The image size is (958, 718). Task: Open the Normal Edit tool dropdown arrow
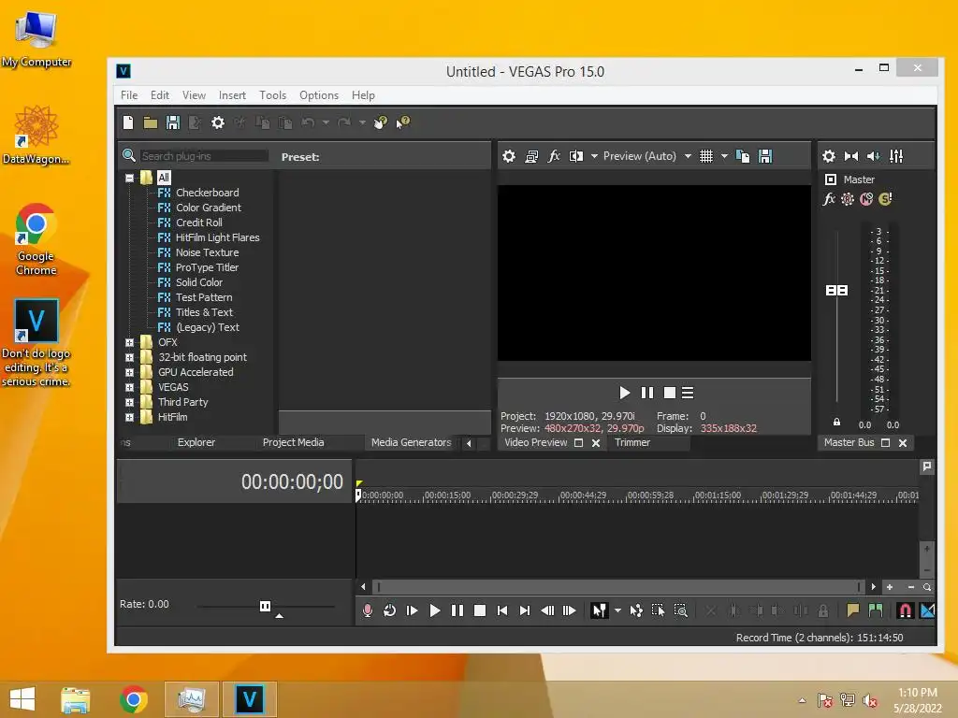tap(617, 610)
